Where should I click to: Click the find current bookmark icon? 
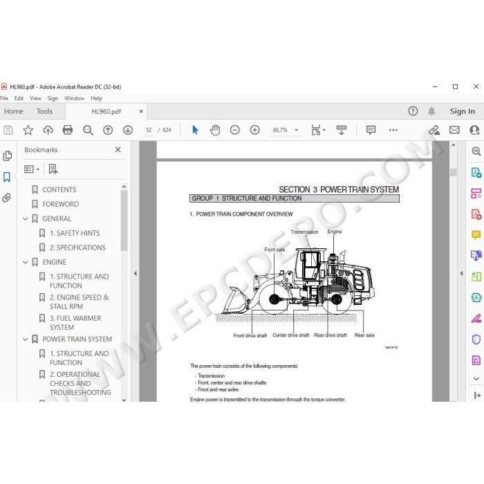(53, 169)
